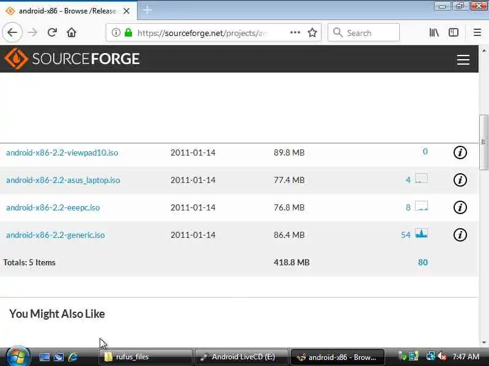
Task: Click the network tray icon
Action: 430,356
